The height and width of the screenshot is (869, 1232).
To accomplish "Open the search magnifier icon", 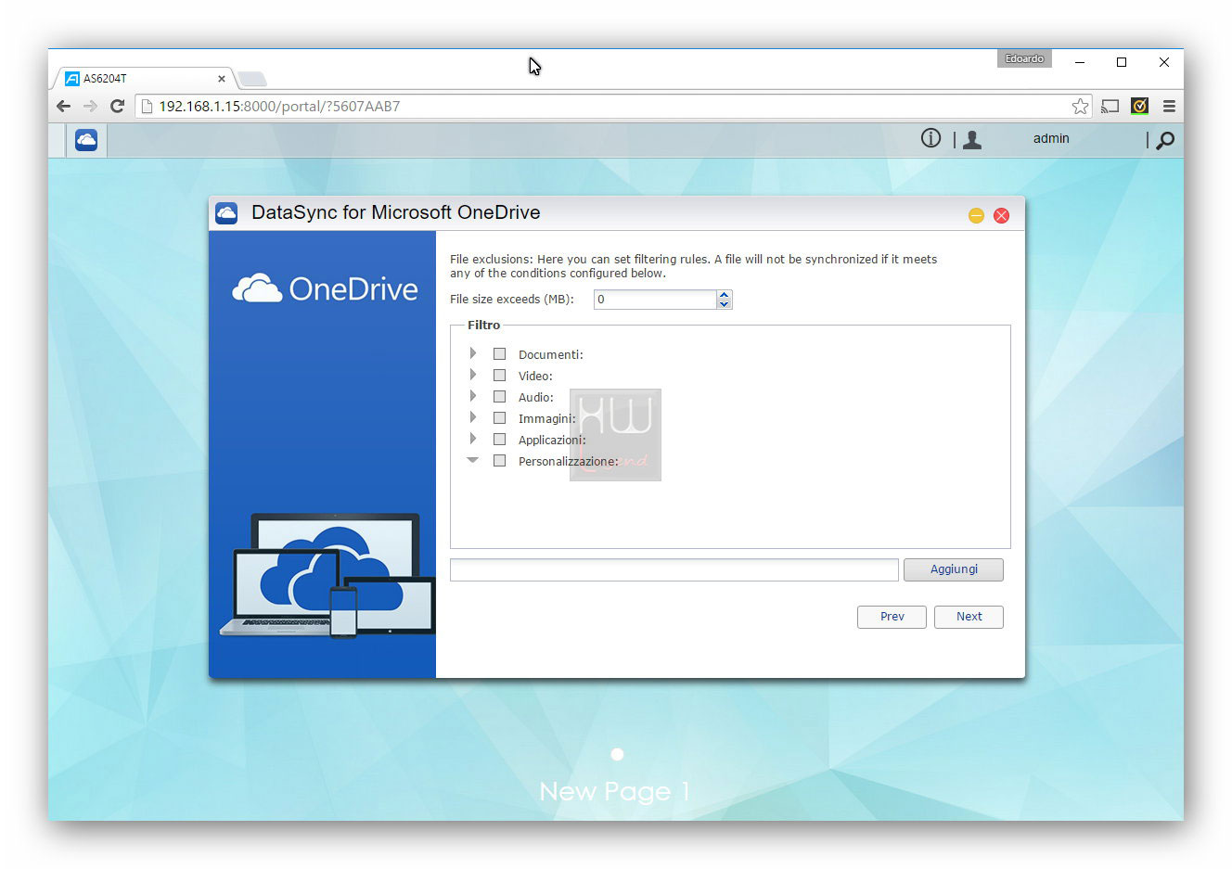I will tap(1165, 140).
